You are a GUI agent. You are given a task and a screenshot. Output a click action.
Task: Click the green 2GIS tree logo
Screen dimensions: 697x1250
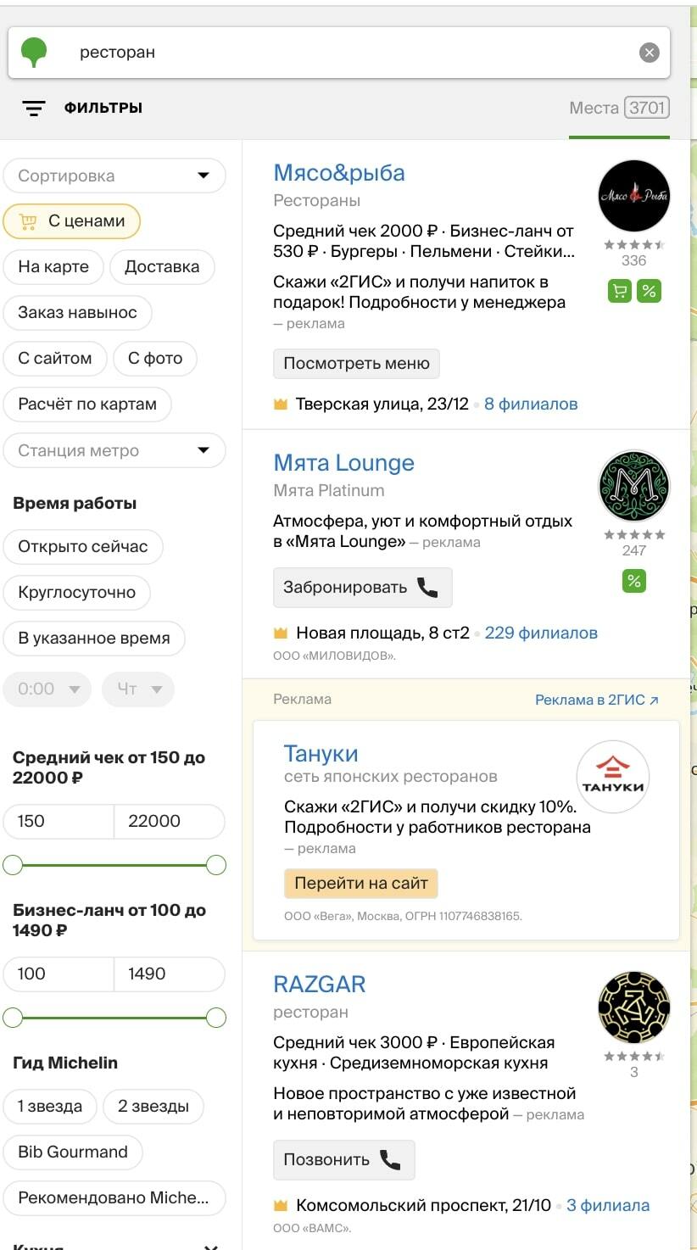click(34, 52)
